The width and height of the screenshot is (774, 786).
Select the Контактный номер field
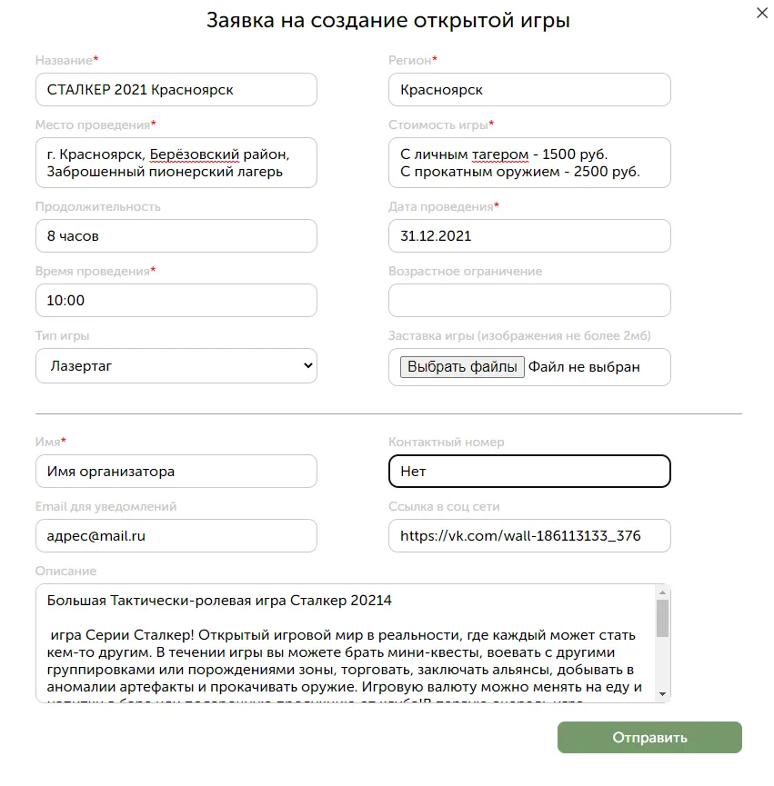[529, 472]
